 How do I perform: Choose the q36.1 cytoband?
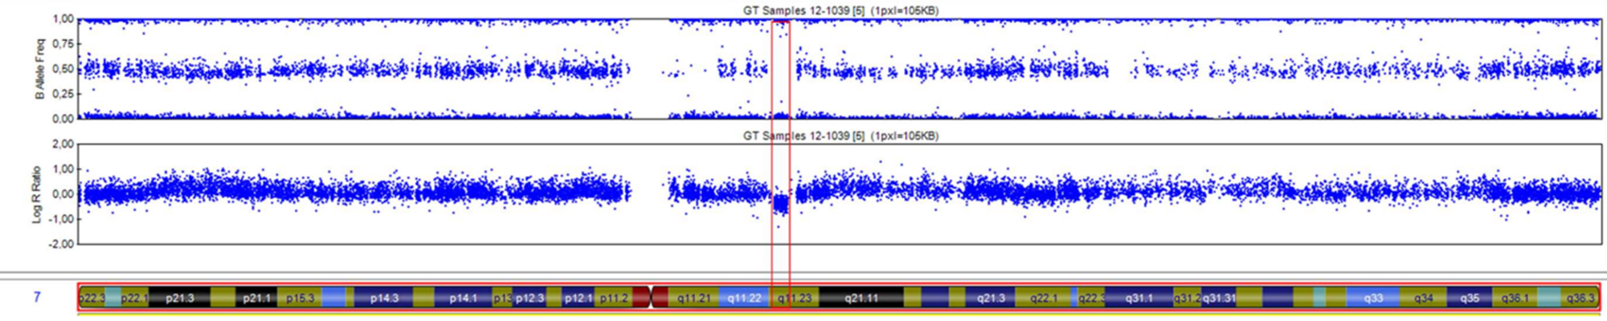click(1515, 298)
